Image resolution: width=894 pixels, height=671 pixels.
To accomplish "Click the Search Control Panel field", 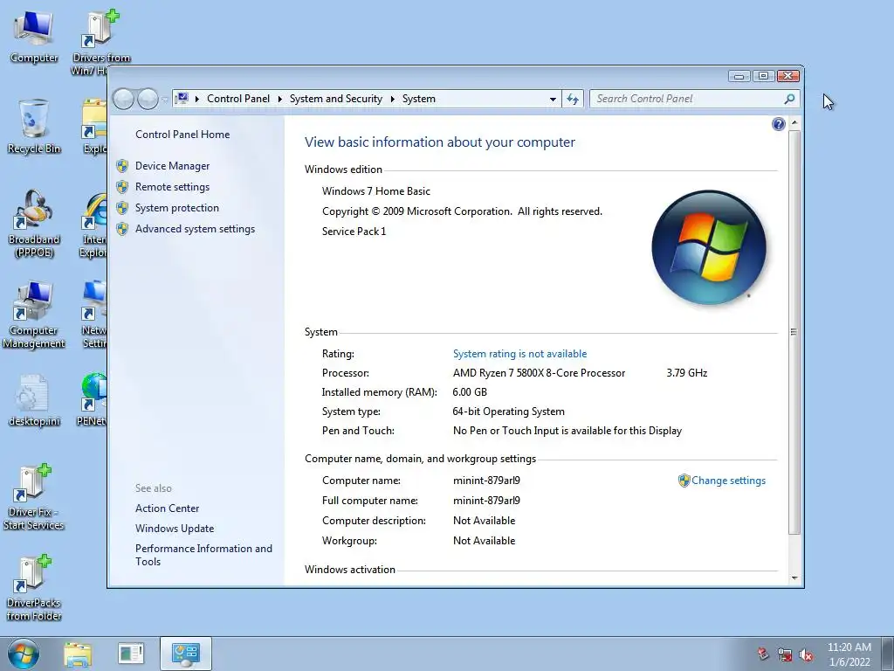I will [688, 99].
